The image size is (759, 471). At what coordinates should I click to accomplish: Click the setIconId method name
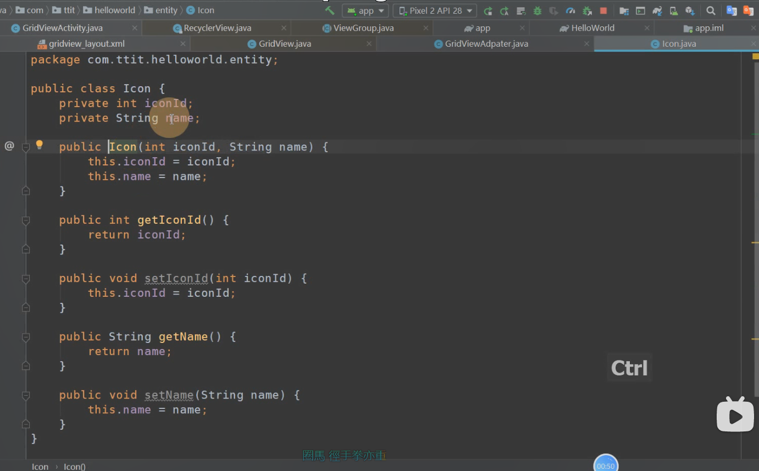(x=176, y=278)
